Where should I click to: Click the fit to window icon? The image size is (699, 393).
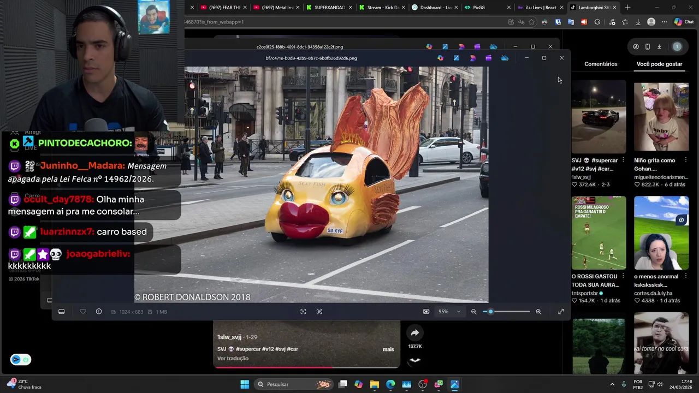tap(426, 312)
